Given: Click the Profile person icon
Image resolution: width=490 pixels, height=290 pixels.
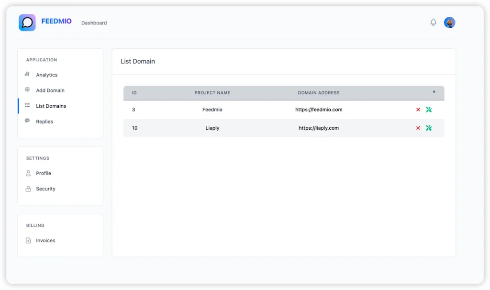Looking at the screenshot, I should (x=29, y=173).
